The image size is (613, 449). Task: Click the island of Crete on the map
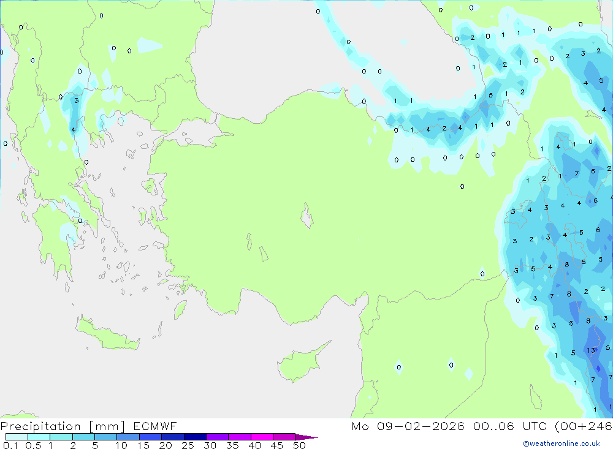(107, 333)
